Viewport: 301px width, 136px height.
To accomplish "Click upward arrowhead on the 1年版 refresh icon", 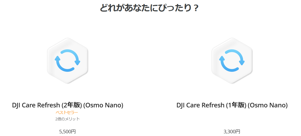I will (x=222, y=58).
